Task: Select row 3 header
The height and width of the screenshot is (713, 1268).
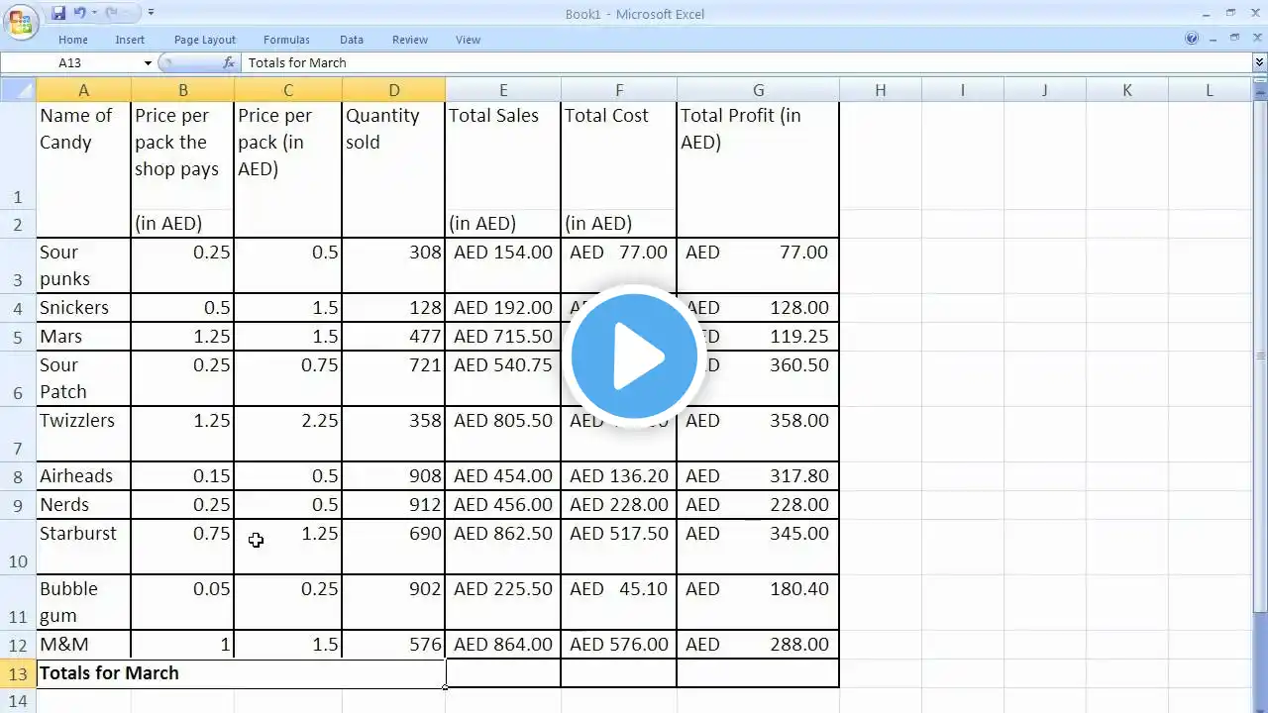Action: click(x=18, y=265)
